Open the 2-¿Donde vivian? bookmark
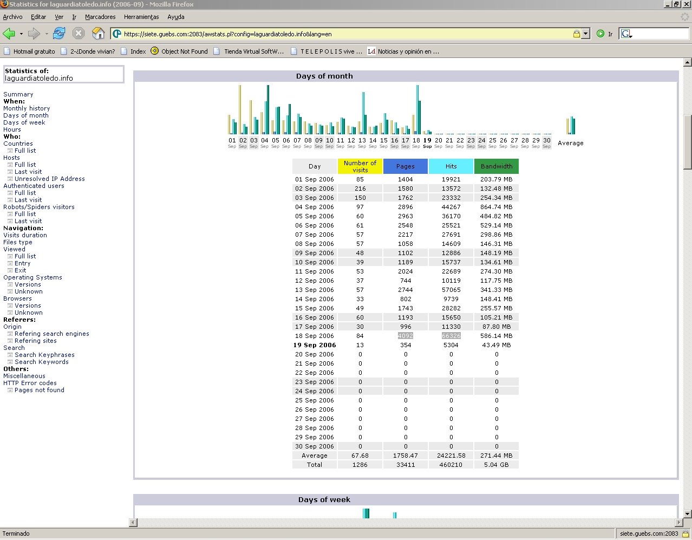This screenshot has height=540, width=692. point(88,51)
